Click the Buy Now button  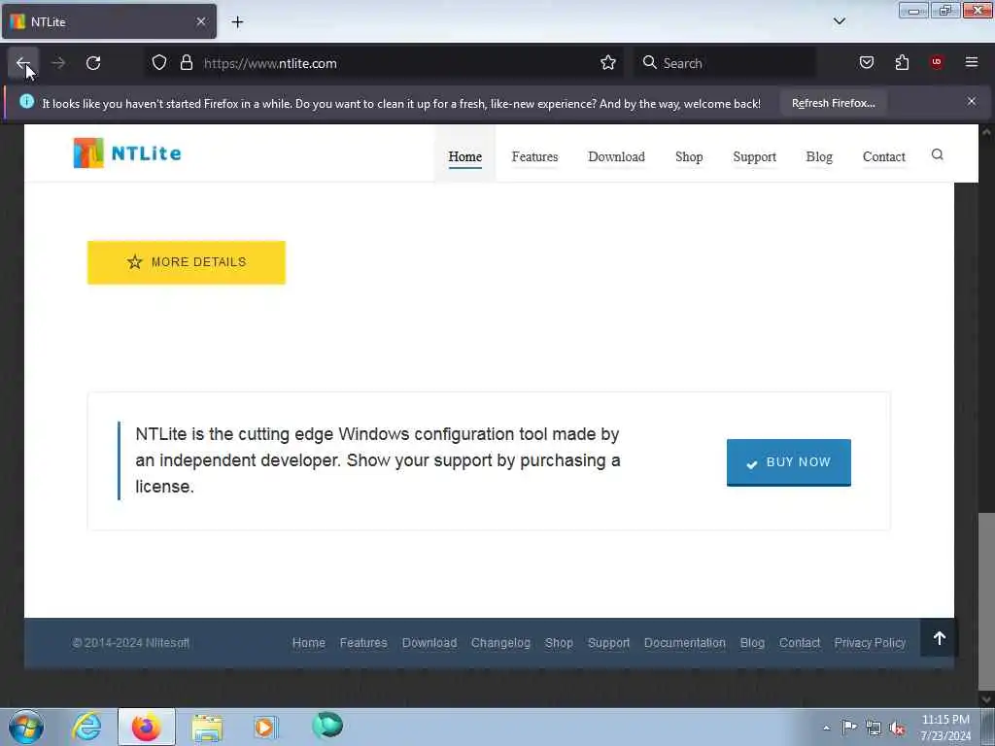pos(788,462)
